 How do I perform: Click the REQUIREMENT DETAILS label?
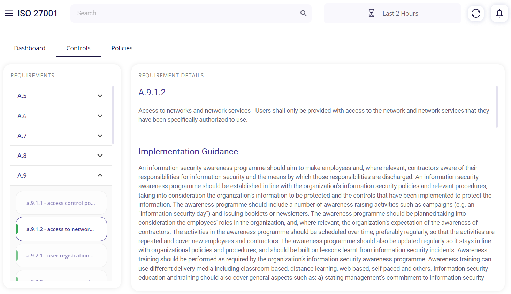[171, 76]
